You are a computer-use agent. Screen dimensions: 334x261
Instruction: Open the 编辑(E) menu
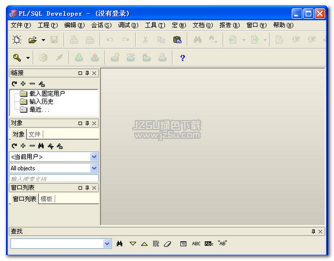(74, 25)
